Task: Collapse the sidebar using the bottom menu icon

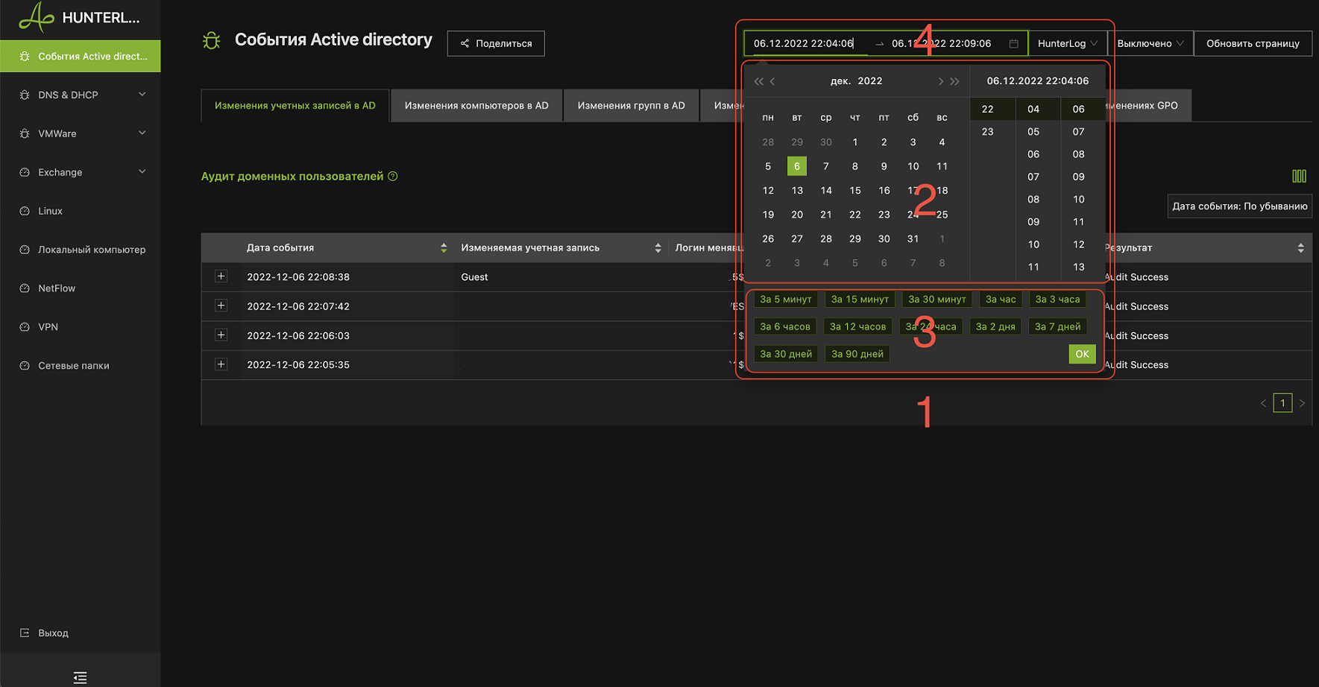Action: click(x=81, y=677)
